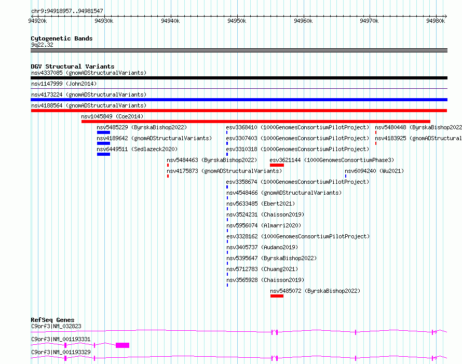
Task: Open nsv4548466 gnomAD variant label
Action: tap(284, 193)
